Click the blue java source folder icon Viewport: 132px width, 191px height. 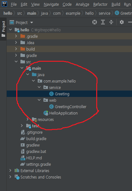click(x=34, y=75)
